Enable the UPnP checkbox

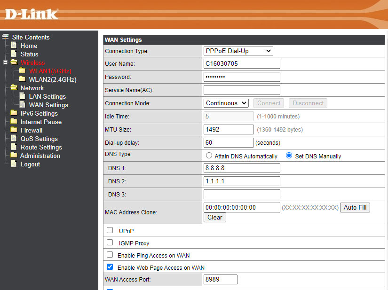pos(110,230)
